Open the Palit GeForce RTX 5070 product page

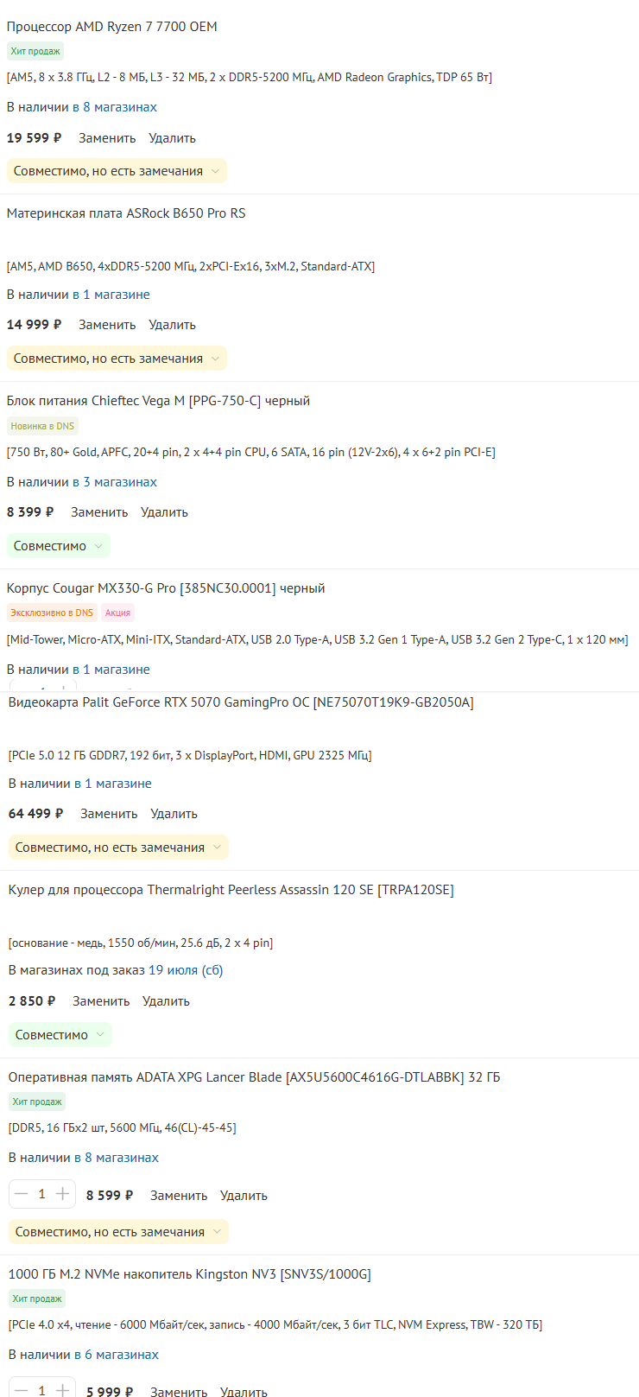(x=241, y=702)
